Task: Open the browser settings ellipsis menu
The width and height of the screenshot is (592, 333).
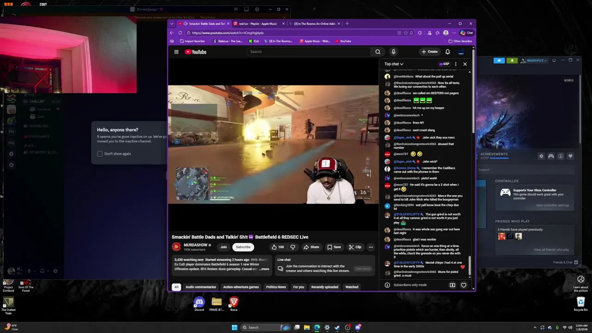Action: (454, 33)
